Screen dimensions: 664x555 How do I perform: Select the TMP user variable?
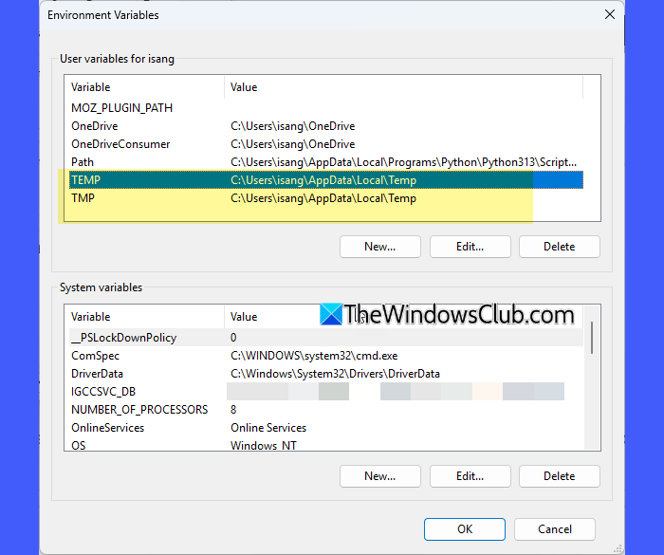point(326,198)
